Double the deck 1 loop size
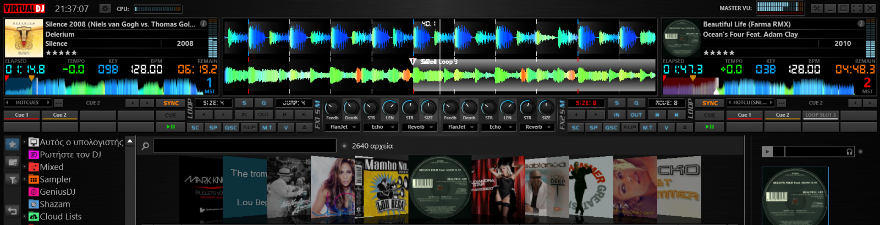This screenshot has width=880, height=225. [223, 114]
